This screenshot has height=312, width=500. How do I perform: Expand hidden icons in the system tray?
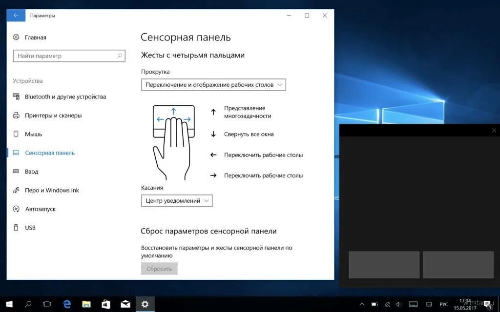click(x=362, y=304)
